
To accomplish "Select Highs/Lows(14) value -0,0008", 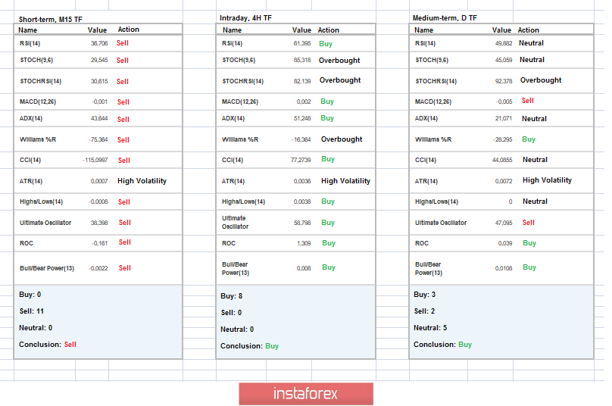I will (98, 201).
